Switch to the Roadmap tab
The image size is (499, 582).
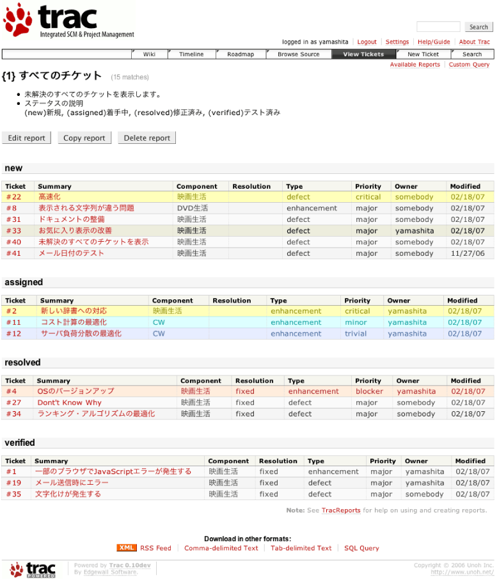coord(241,54)
